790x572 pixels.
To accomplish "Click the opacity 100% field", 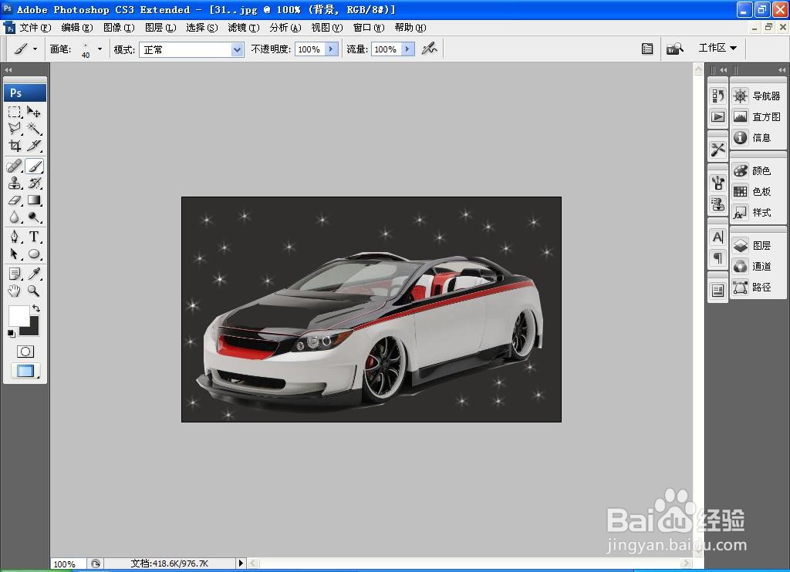I will [x=310, y=49].
